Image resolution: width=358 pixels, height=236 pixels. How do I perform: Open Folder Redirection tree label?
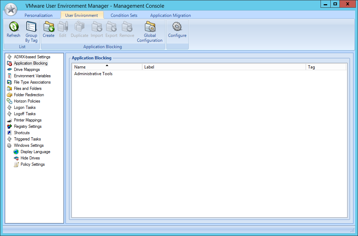[29, 95]
